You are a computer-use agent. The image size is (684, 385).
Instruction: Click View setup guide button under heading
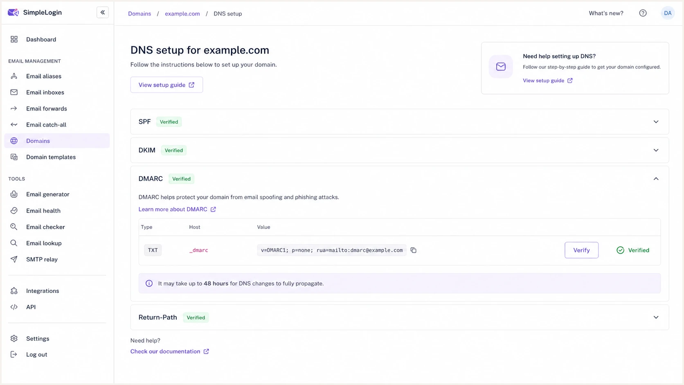click(x=166, y=85)
